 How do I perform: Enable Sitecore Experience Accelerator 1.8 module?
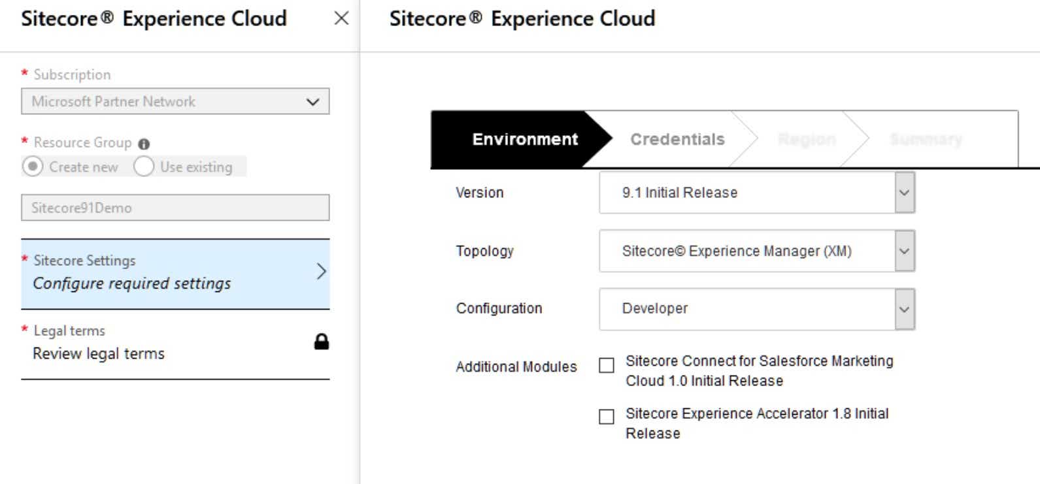(607, 417)
